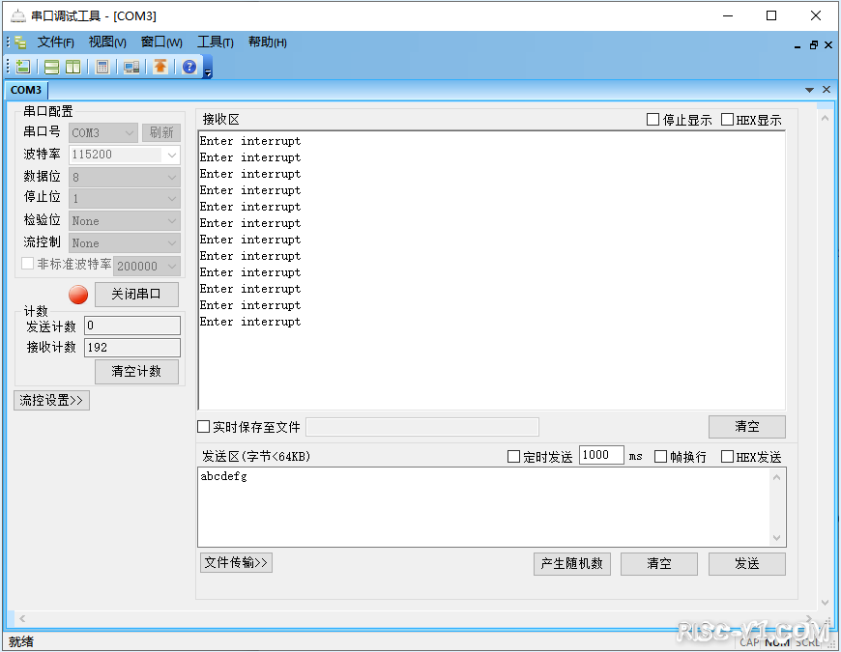The image size is (841, 652).
Task: Enable the 定时发送 checkbox
Action: 513,457
